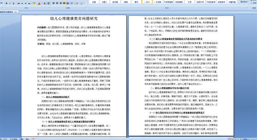This screenshot has height=140, width=257.
Task: Apply the 引用 style
Action: (189, 2)
